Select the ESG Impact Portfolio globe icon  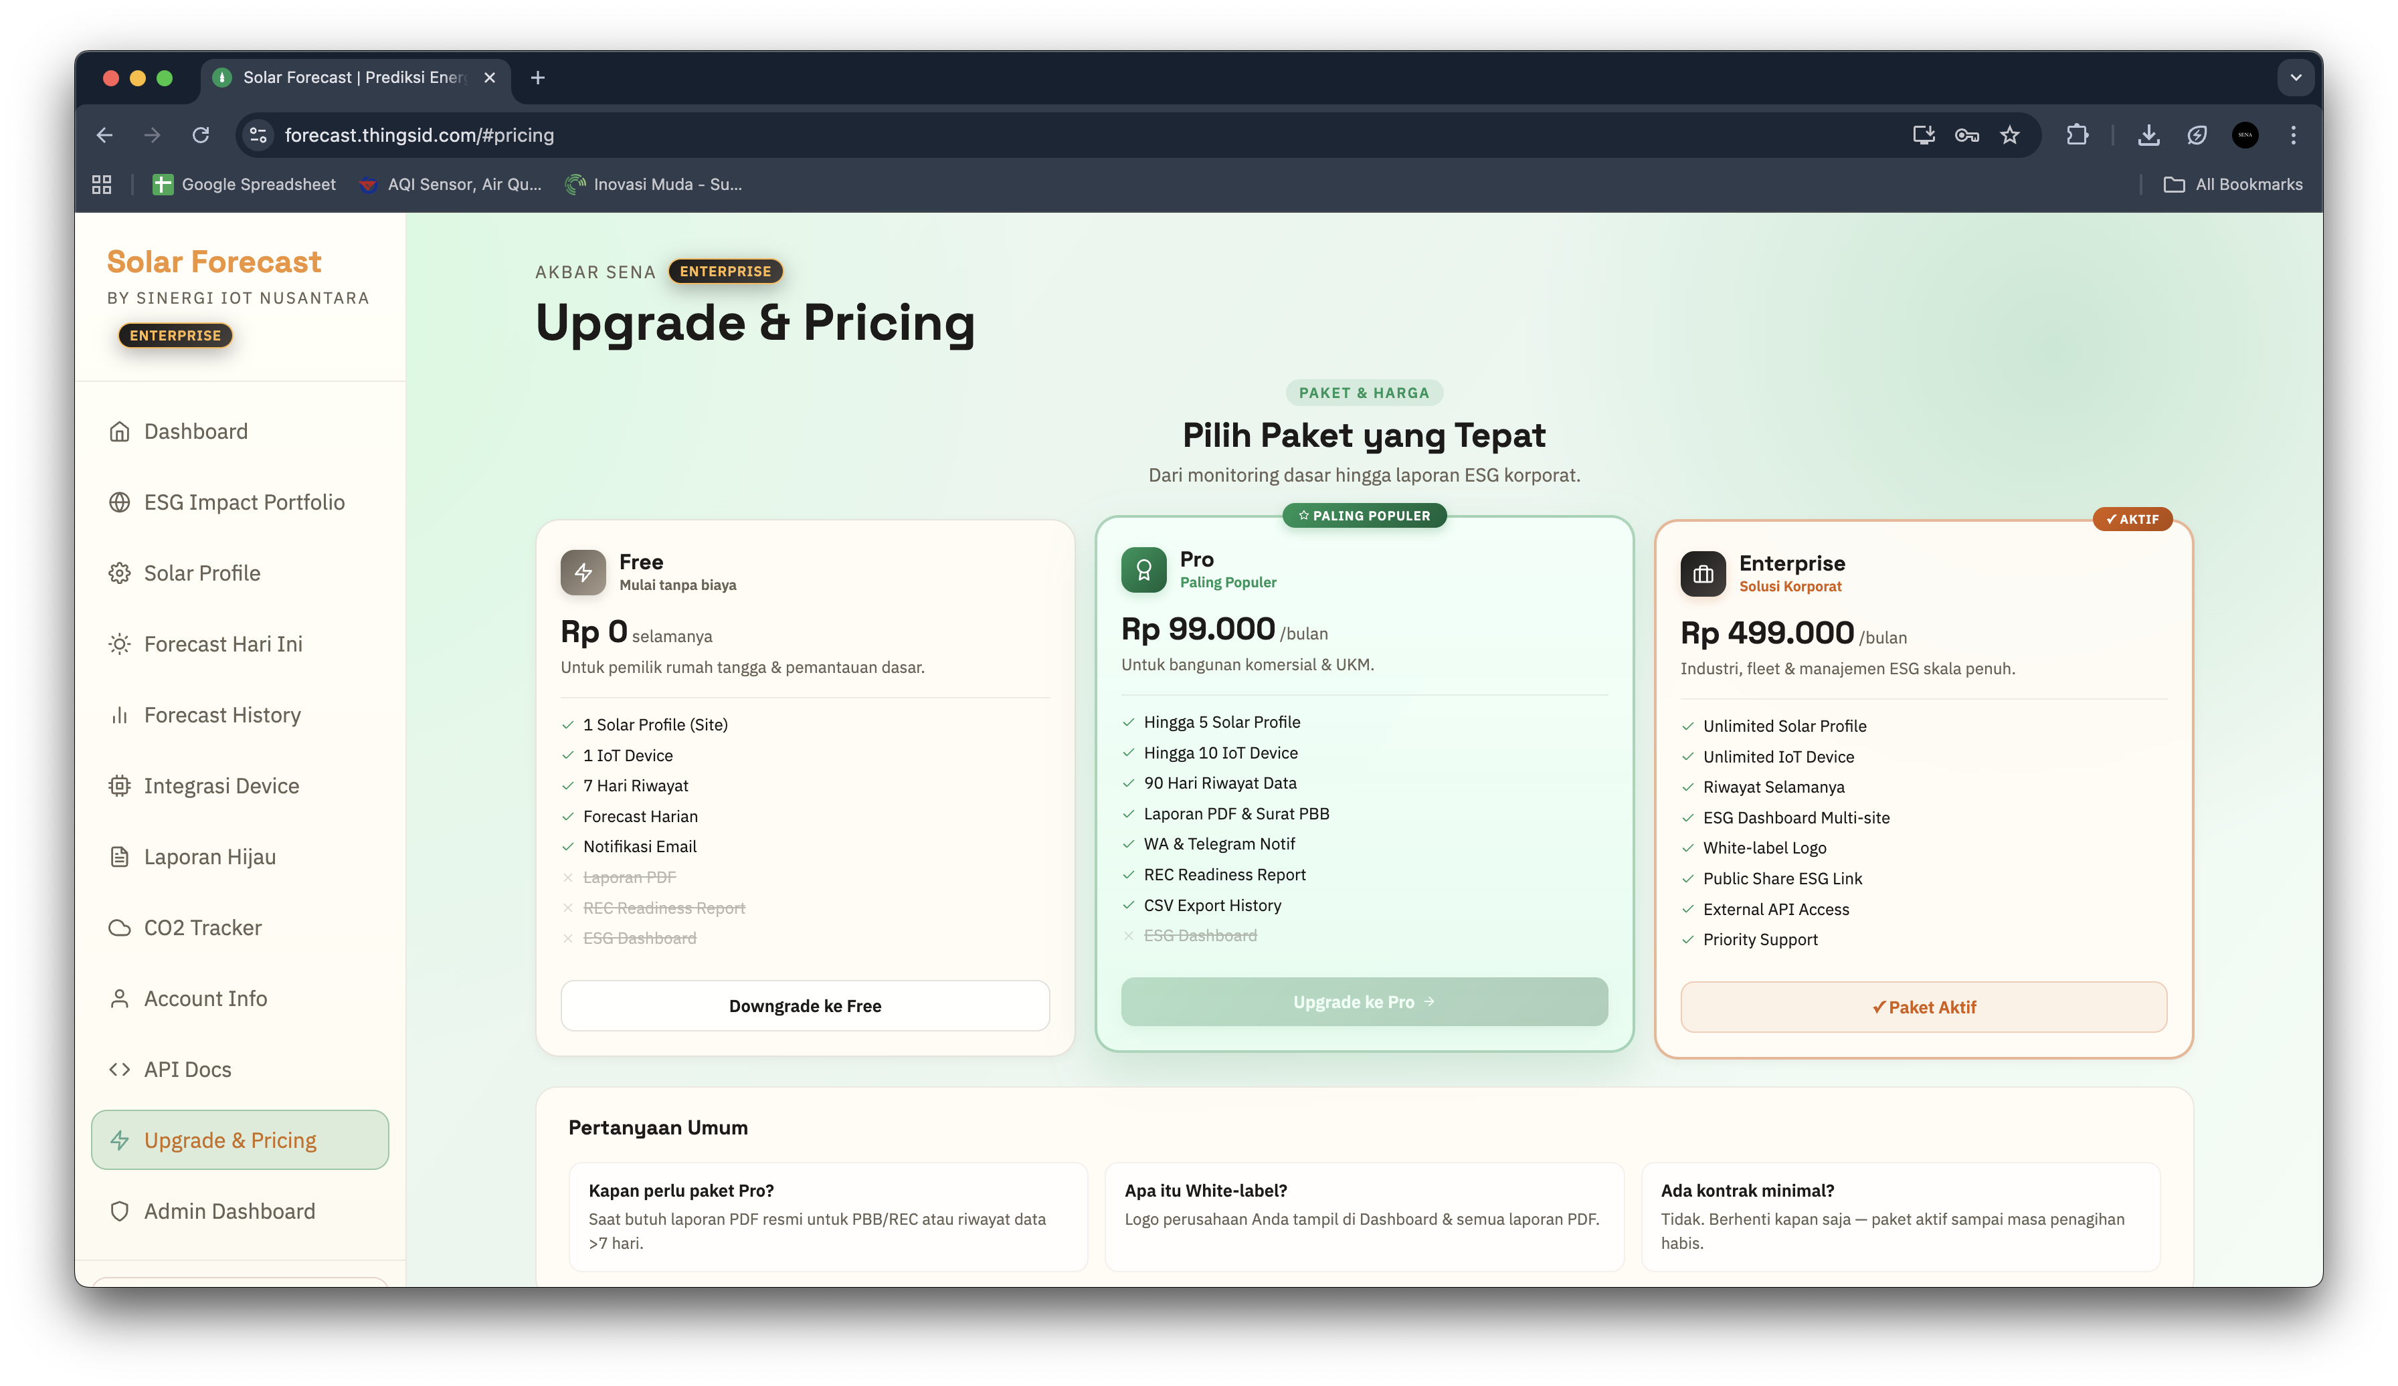[120, 501]
